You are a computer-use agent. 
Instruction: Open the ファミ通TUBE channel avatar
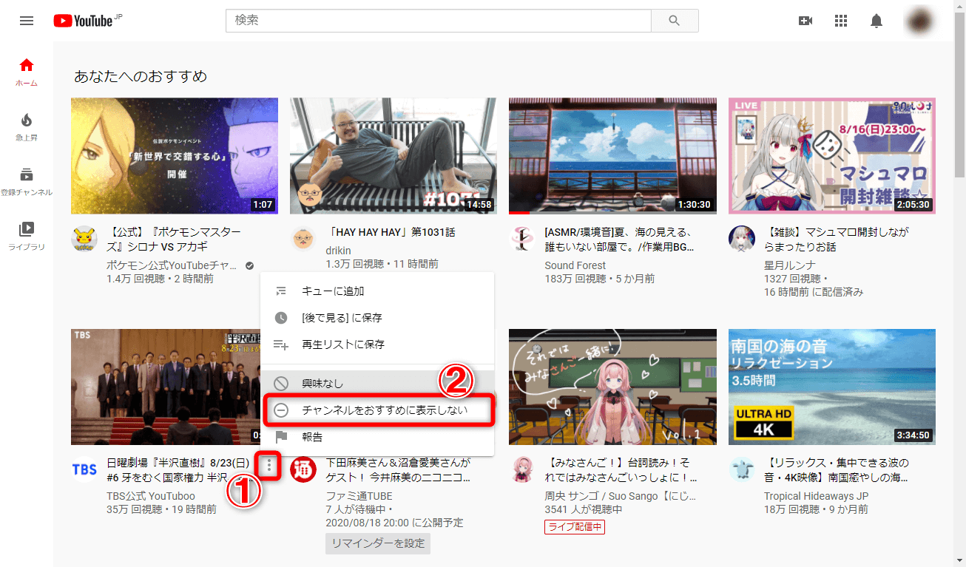pyautogui.click(x=303, y=469)
